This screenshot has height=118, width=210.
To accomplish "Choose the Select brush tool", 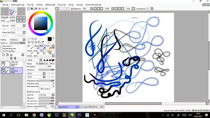I will (x=43, y=52).
